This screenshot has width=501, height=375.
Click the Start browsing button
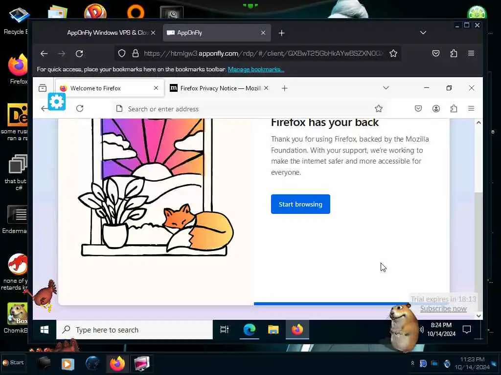click(300, 204)
